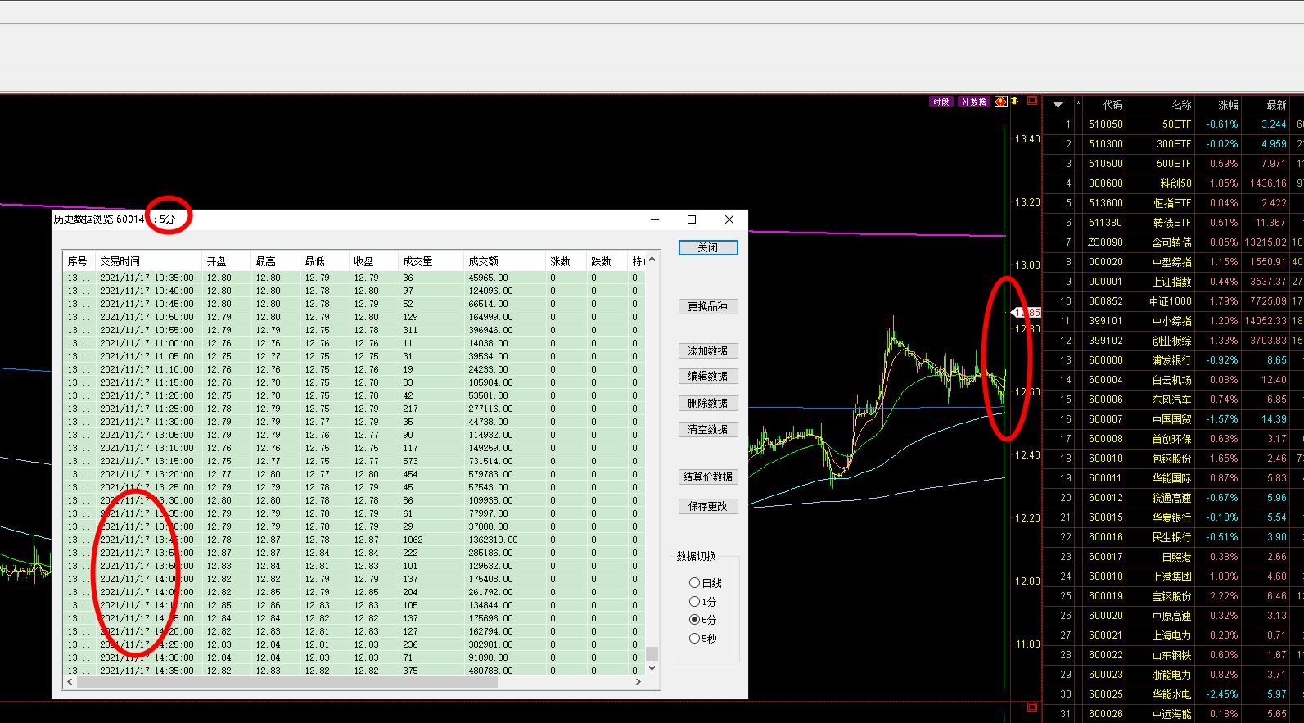Screen dimensions: 1304x723
Task: Sort by 交易时间 column header
Action: [148, 261]
